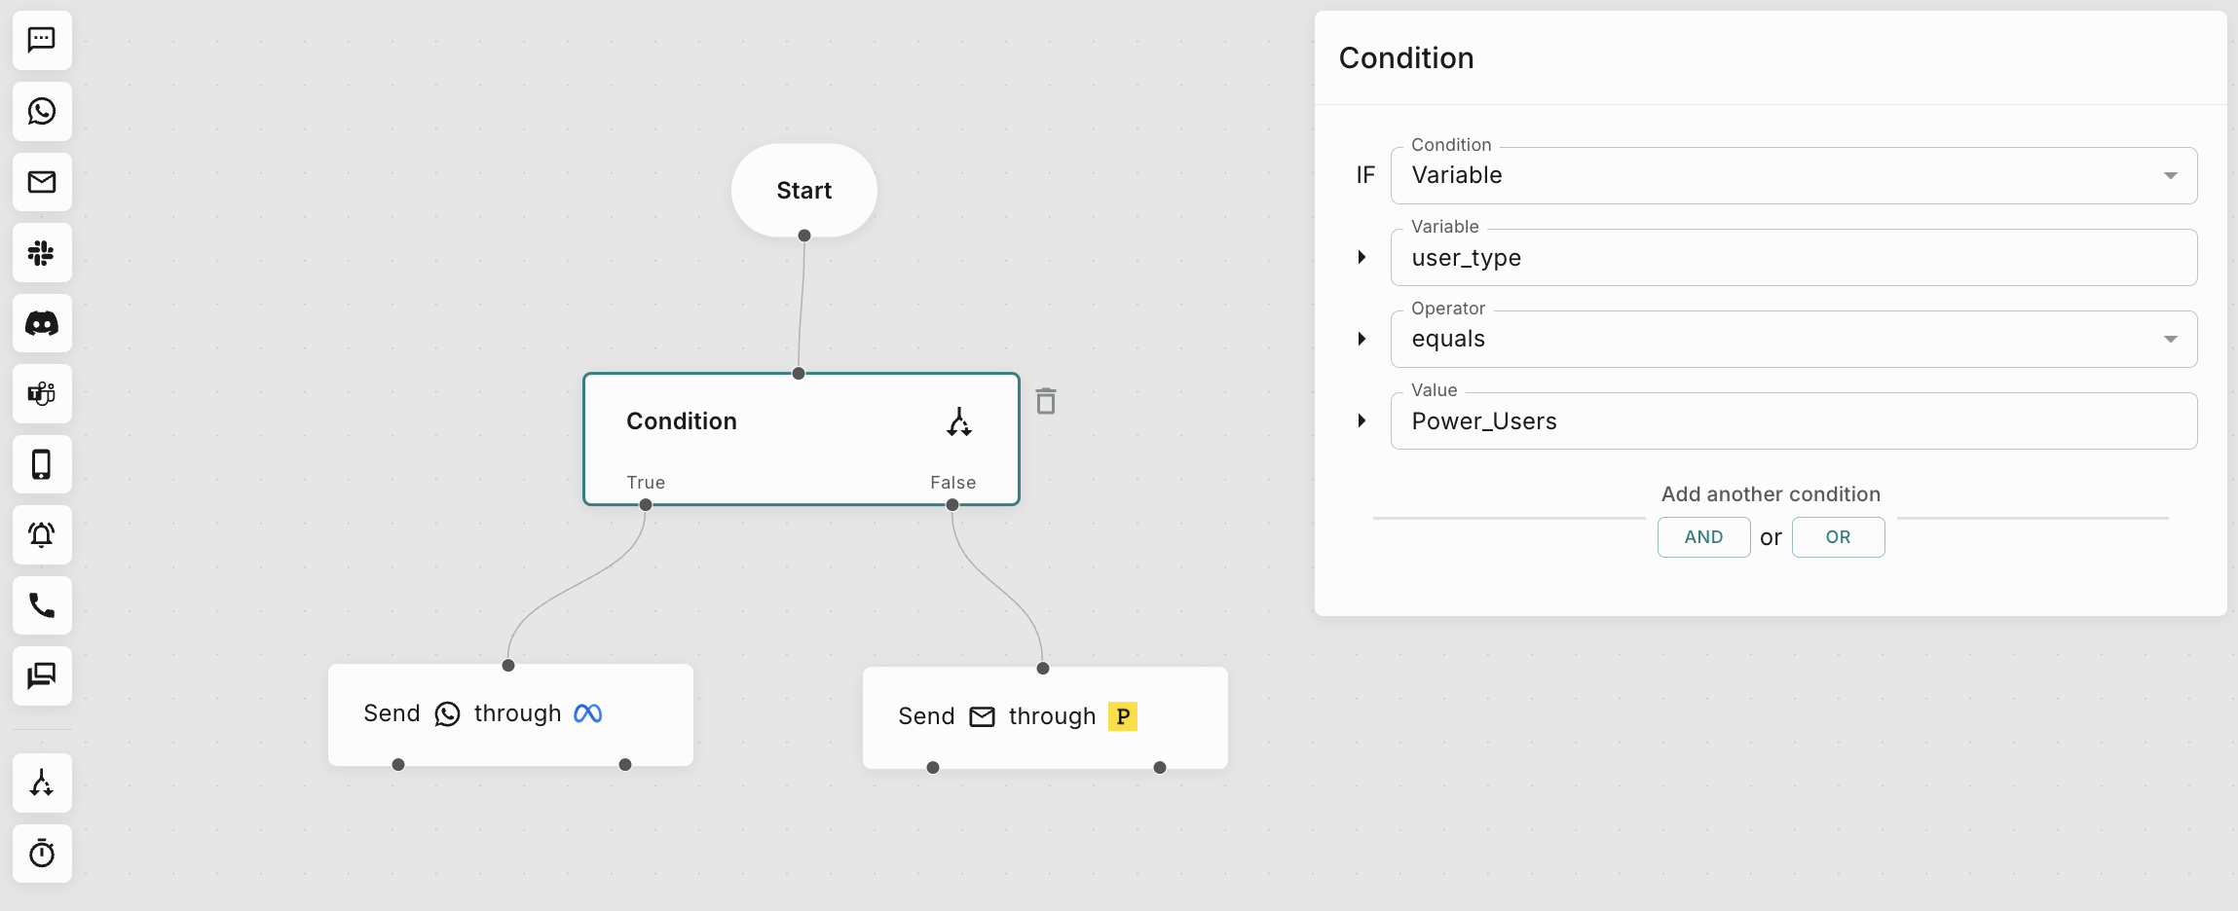The width and height of the screenshot is (2238, 911).
Task: Click the OR button
Action: 1838,537
